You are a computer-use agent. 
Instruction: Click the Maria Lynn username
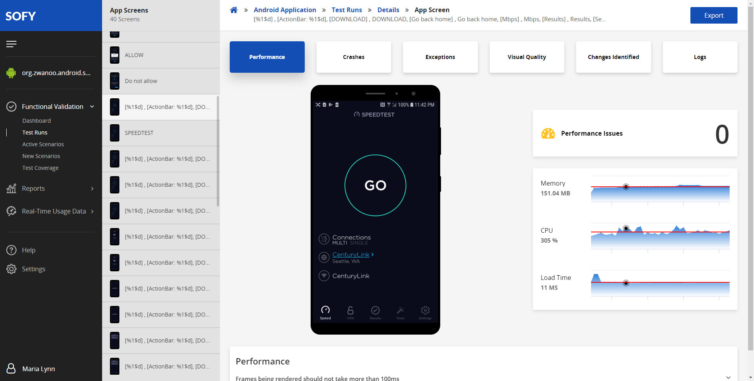[38, 369]
